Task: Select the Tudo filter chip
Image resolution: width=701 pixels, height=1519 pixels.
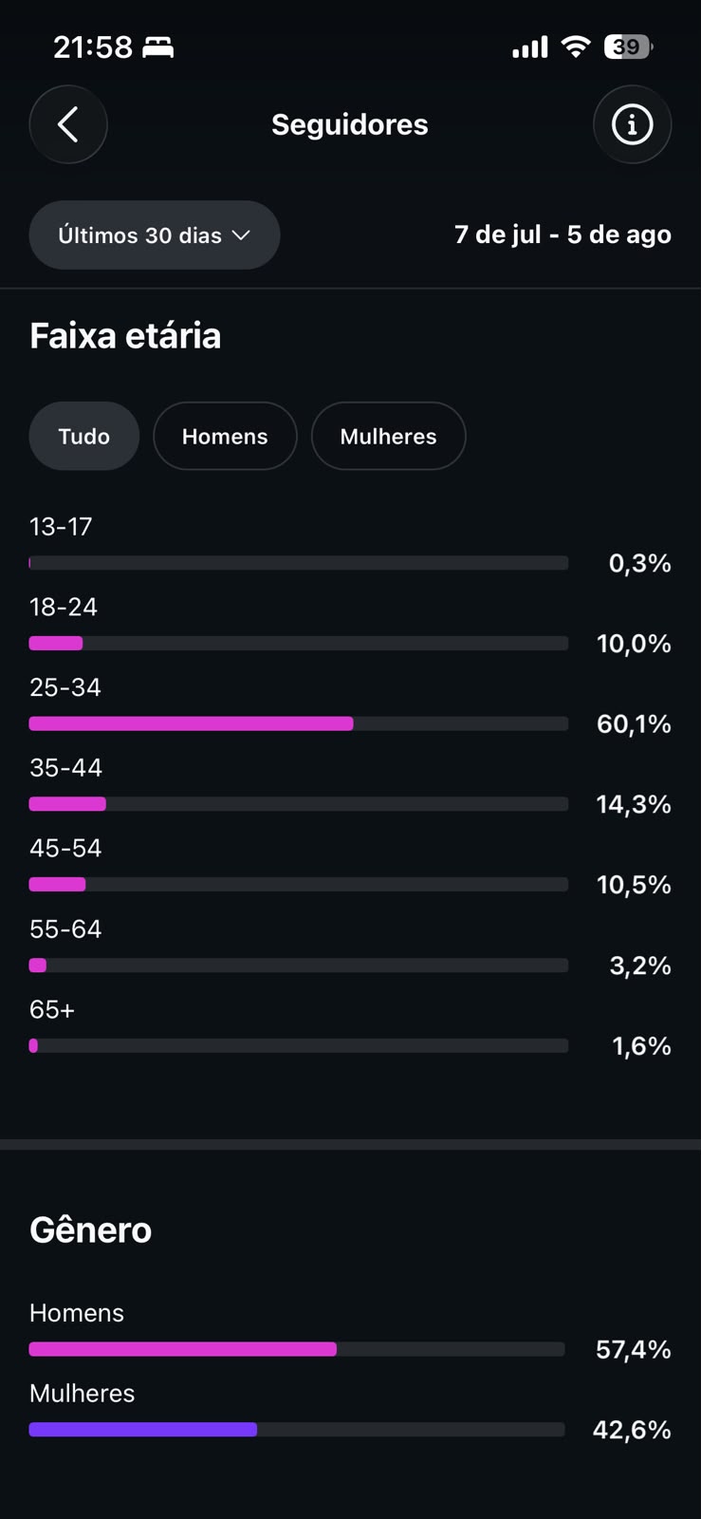Action: [84, 436]
